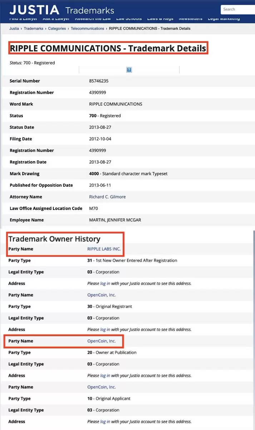
Task: Click the Word Mark label
Action: [x=21, y=104]
